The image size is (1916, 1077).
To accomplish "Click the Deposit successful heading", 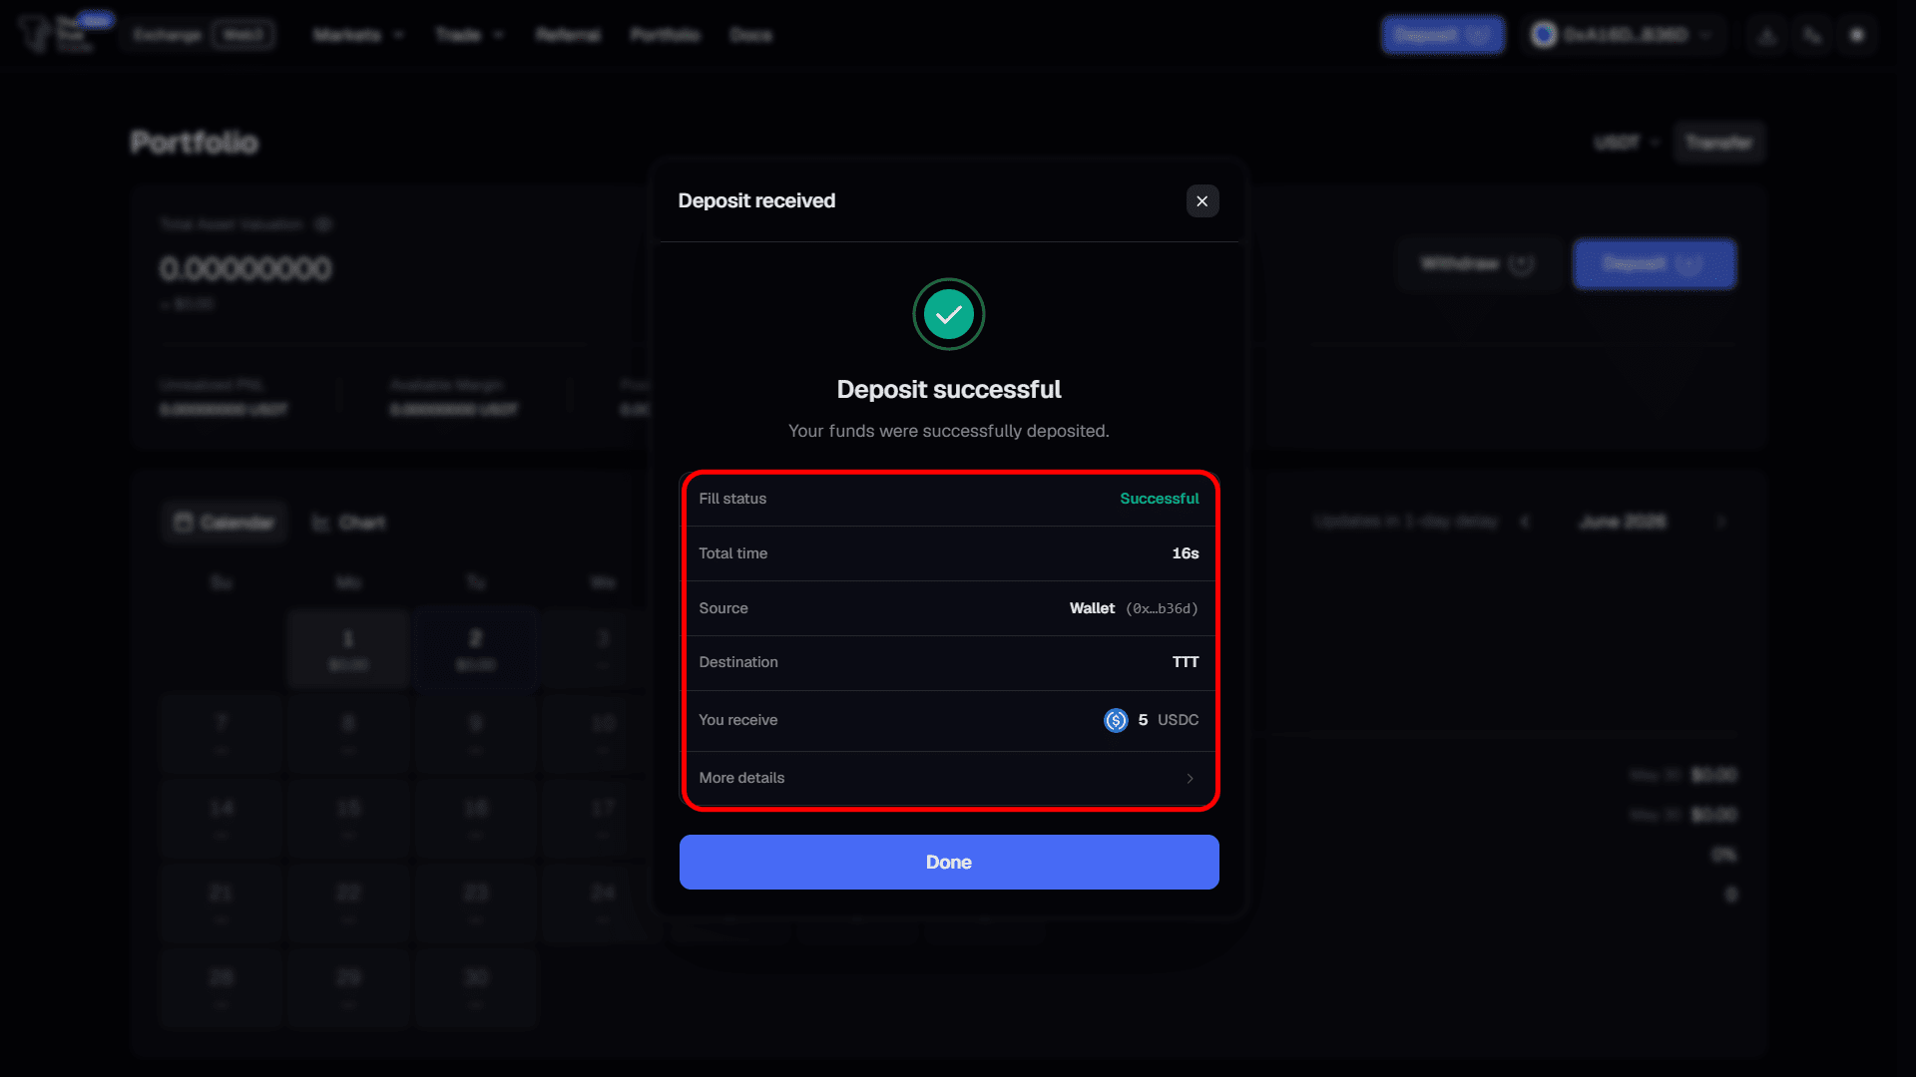I will [949, 390].
